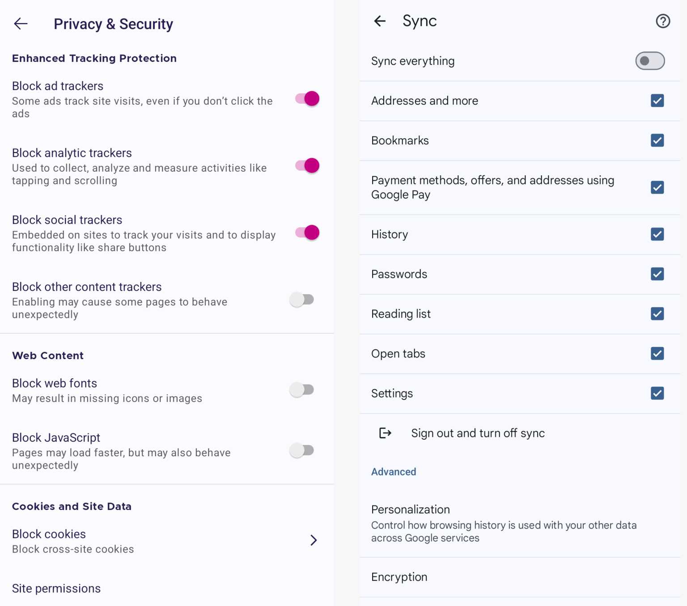Go back from the Sync settings page

point(379,21)
